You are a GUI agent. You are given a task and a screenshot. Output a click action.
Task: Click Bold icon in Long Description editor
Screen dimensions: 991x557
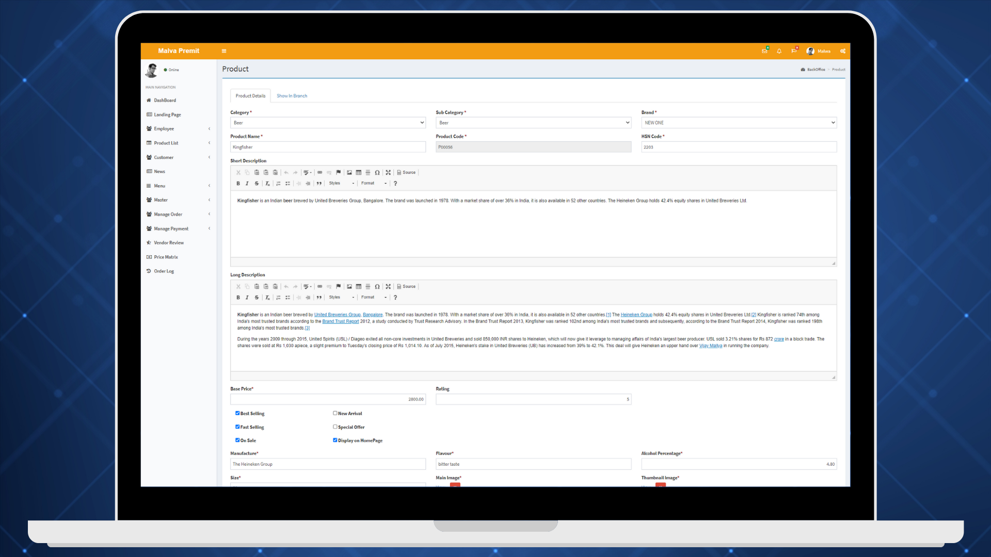tap(238, 298)
